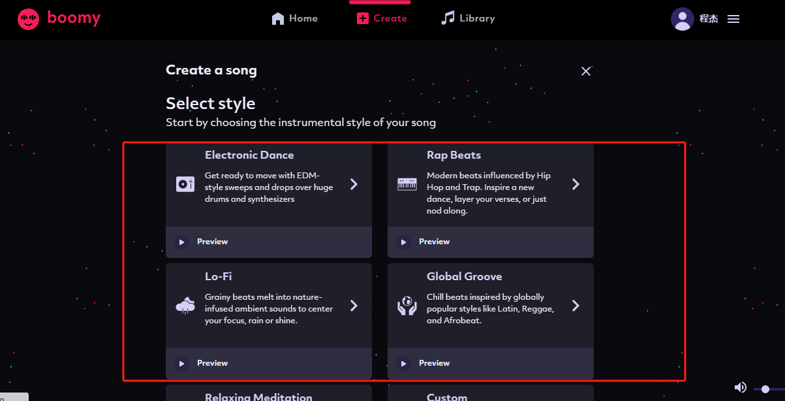Play the Global Groove preview
785x401 pixels.
tap(403, 363)
